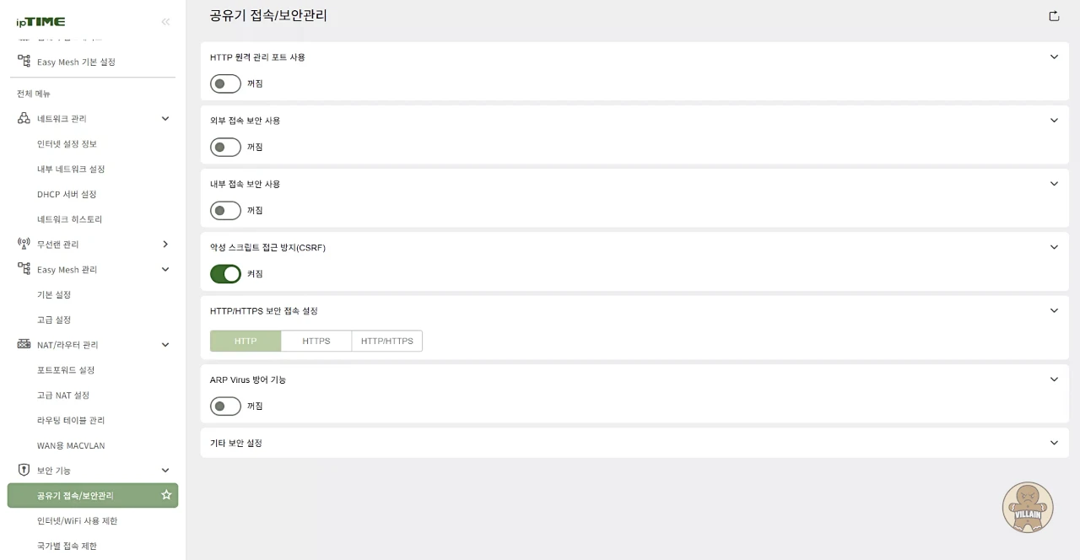Screen dimensions: 1080x560
Task: Open 포트포워드 설정 in the sidebar
Action: pyautogui.click(x=66, y=370)
